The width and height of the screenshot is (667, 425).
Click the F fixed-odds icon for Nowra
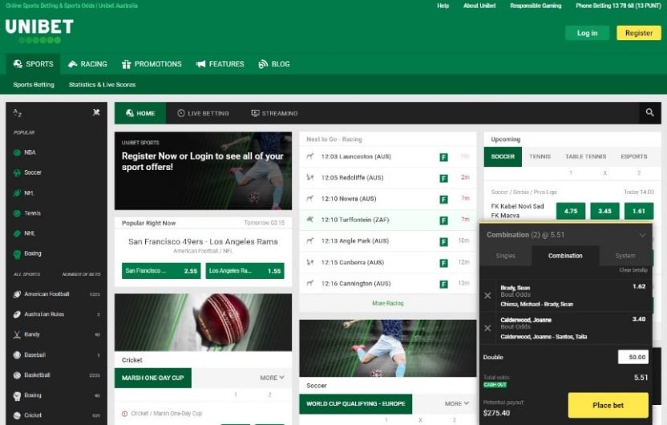coord(443,199)
